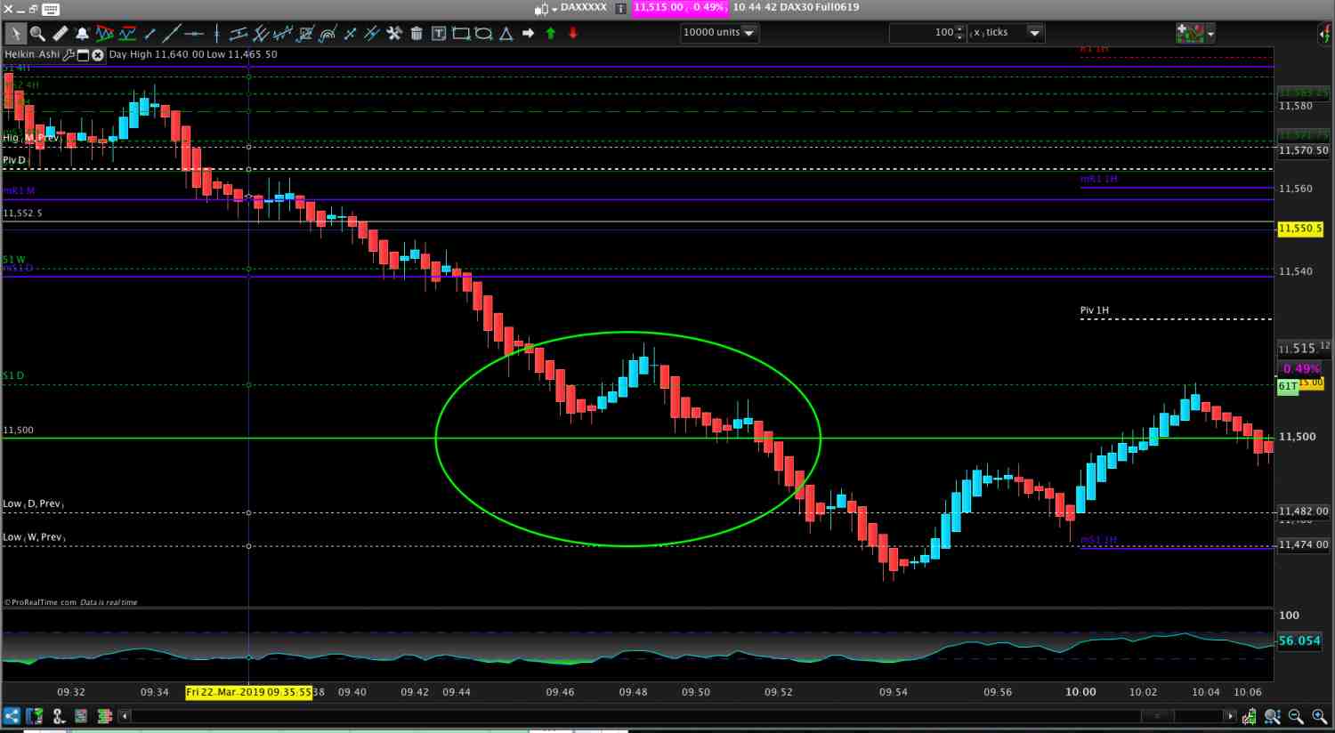Pick the white right arrow tool

point(528,34)
